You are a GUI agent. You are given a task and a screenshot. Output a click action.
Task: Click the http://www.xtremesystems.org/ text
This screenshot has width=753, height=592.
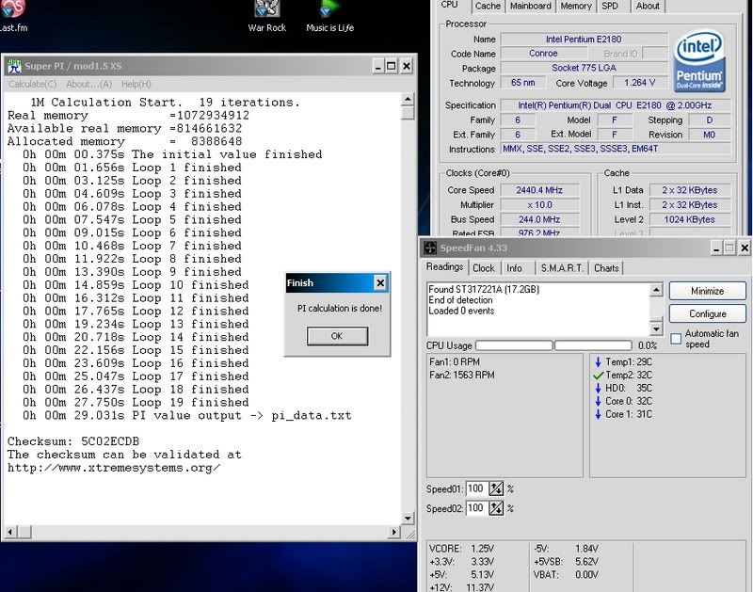coord(114,468)
